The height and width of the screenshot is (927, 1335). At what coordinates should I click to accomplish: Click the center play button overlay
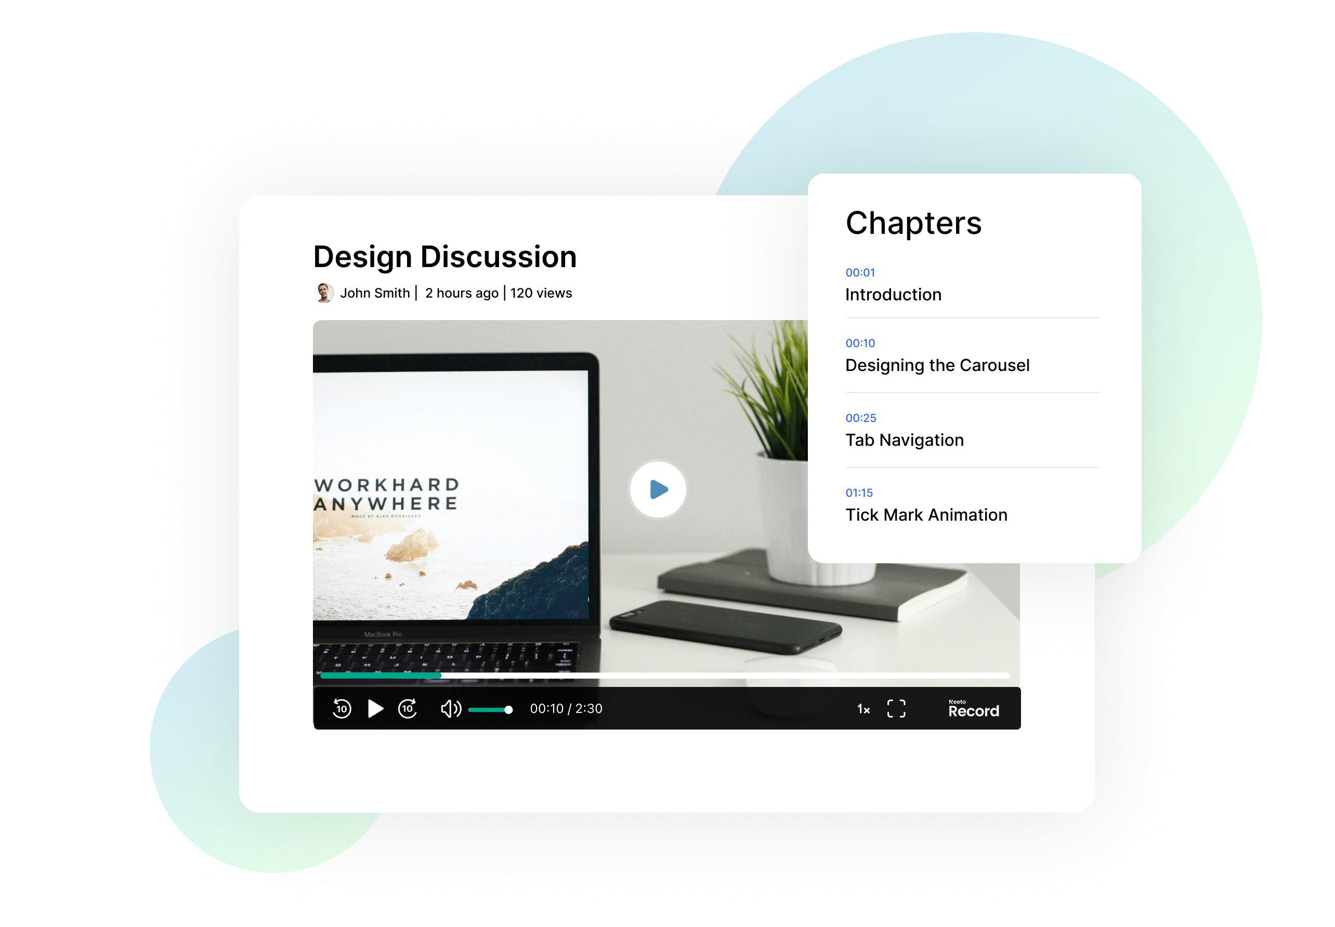pyautogui.click(x=657, y=489)
